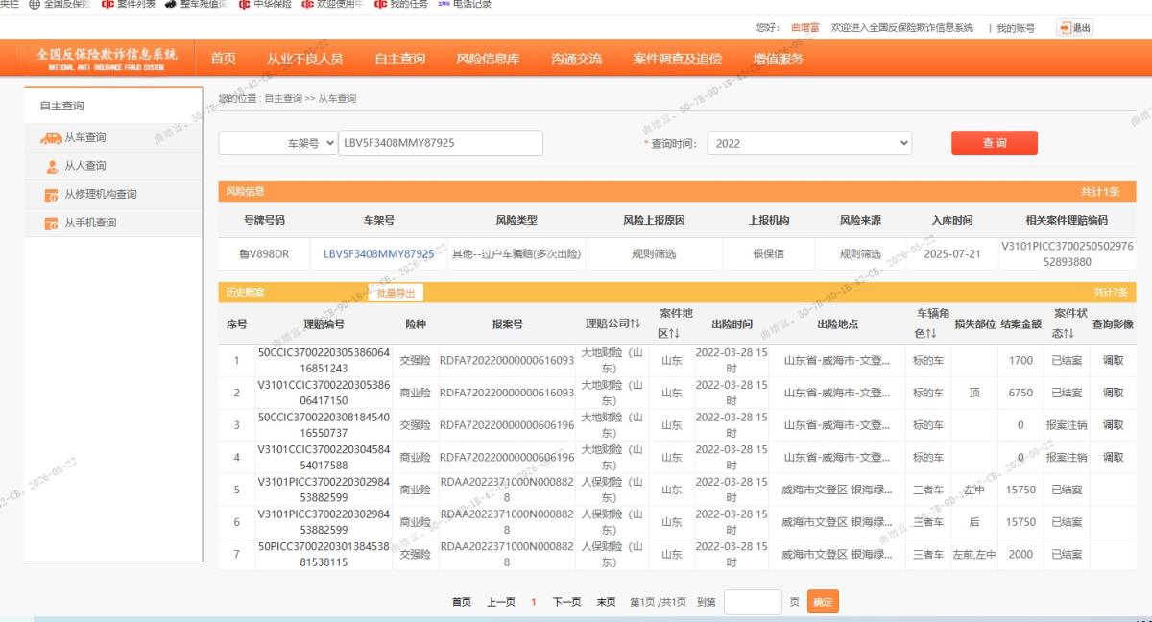Click current page number 1 in pagination
The image size is (1152, 622).
click(x=534, y=602)
